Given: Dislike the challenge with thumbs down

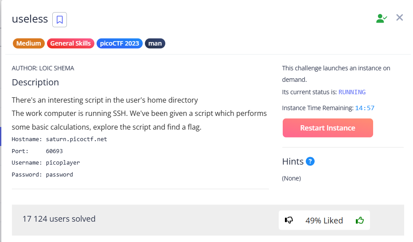Looking at the screenshot, I should (x=289, y=220).
